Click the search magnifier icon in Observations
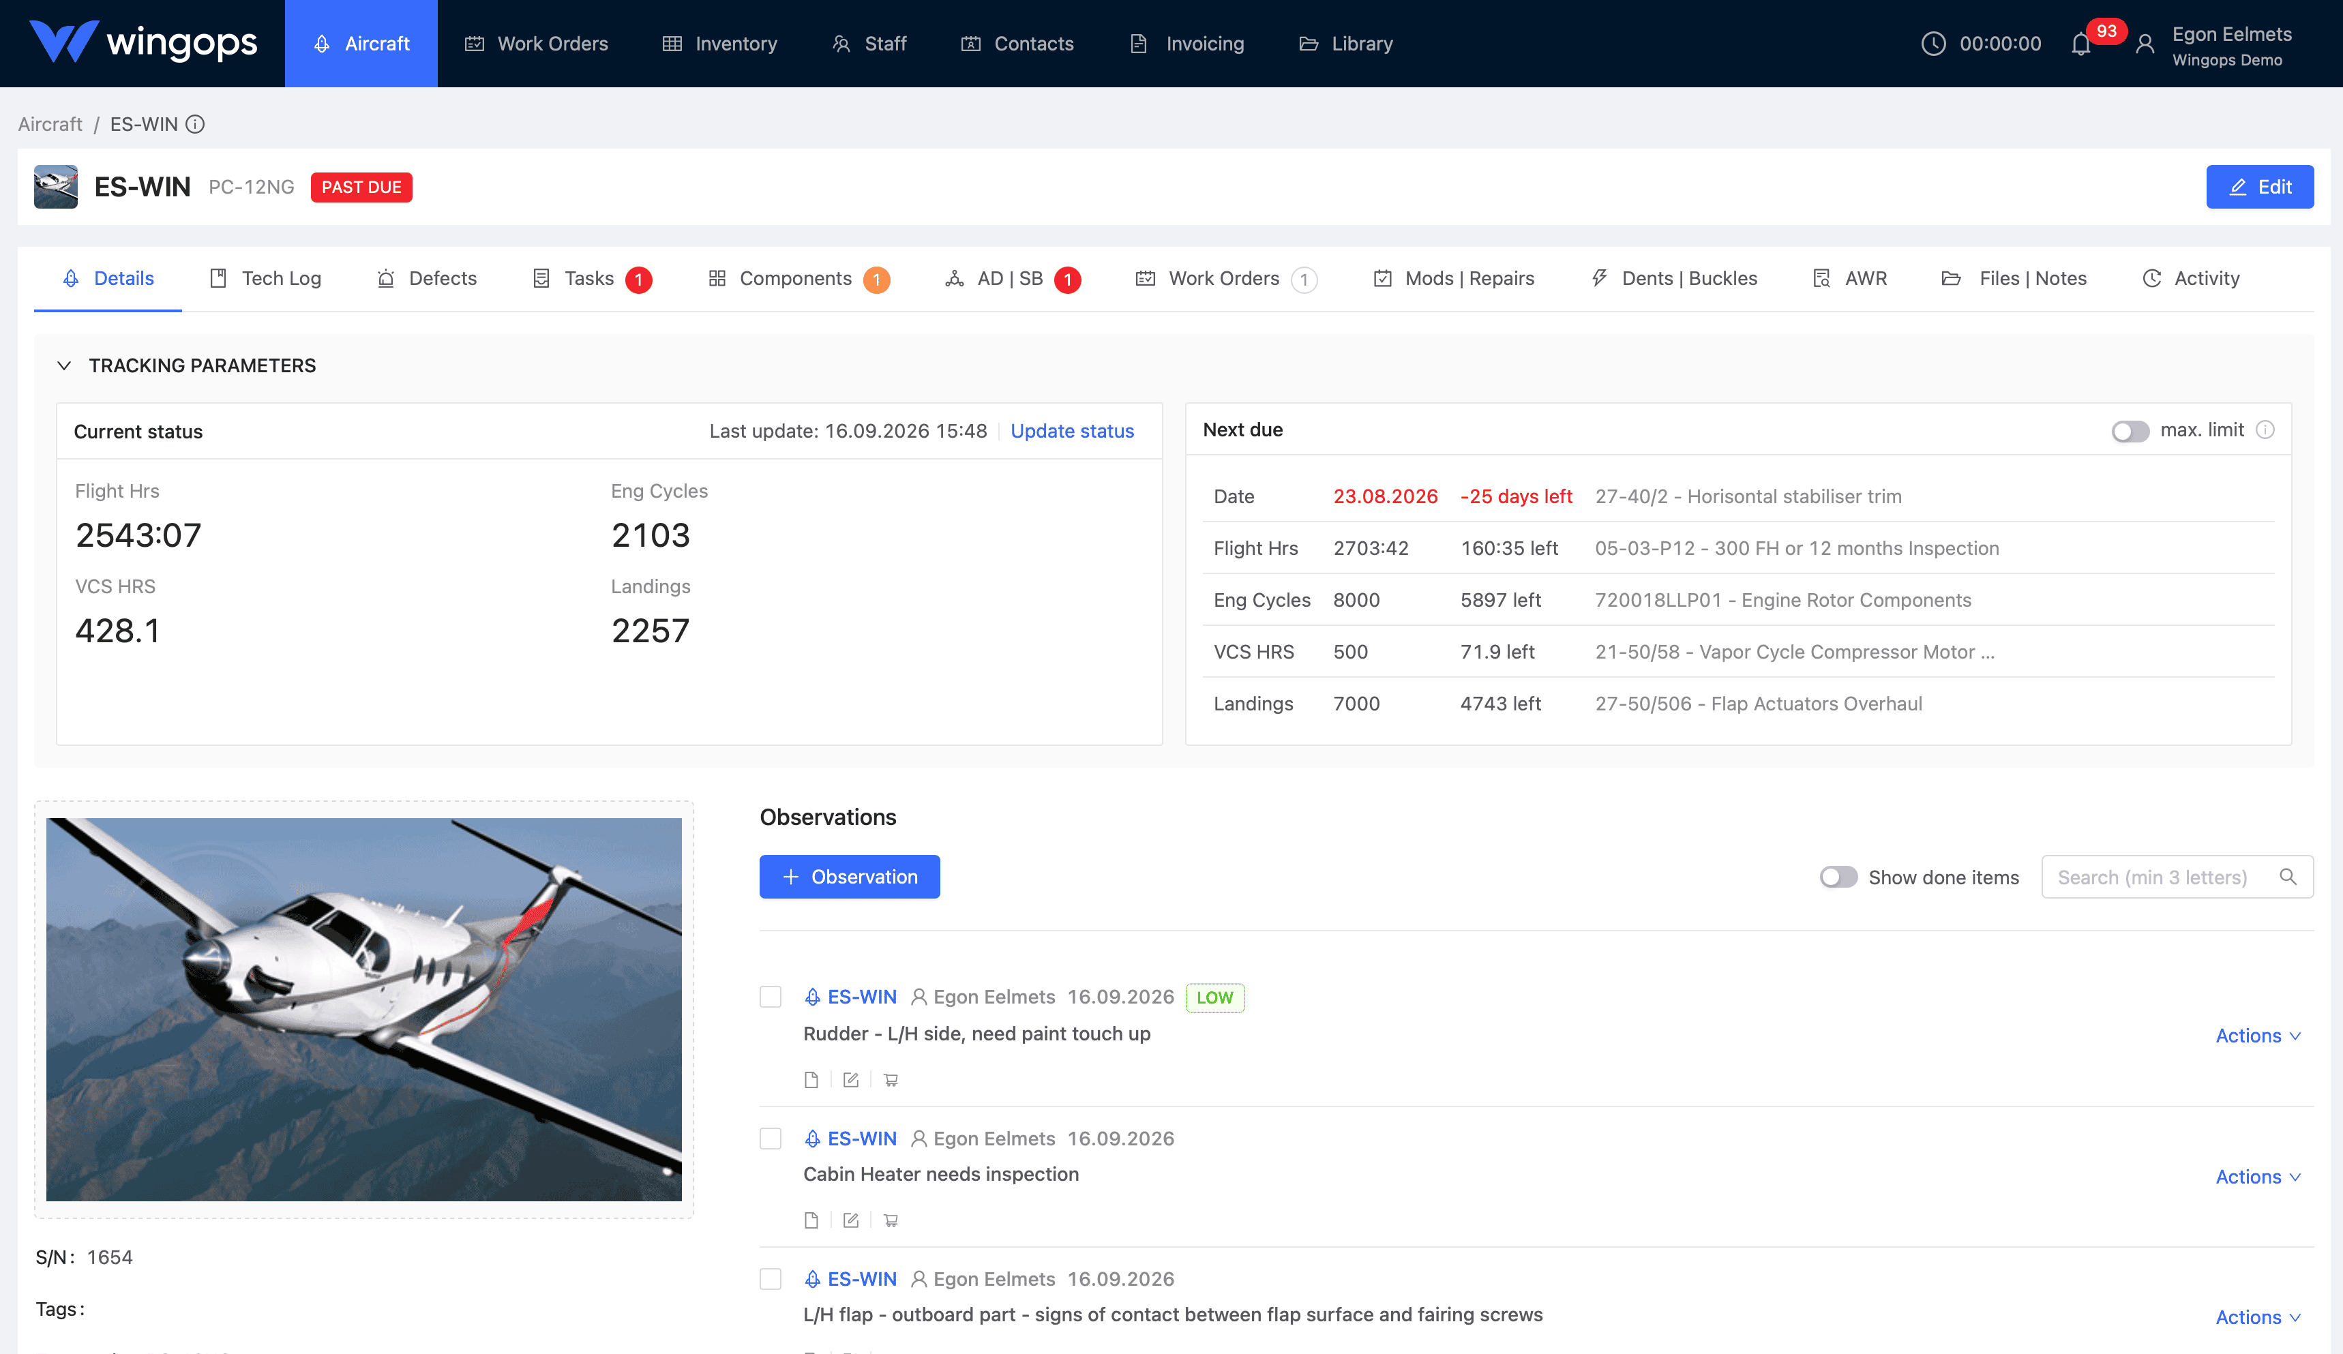The image size is (2343, 1354). point(2288,876)
